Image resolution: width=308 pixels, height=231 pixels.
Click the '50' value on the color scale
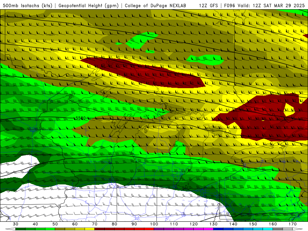[55, 224]
